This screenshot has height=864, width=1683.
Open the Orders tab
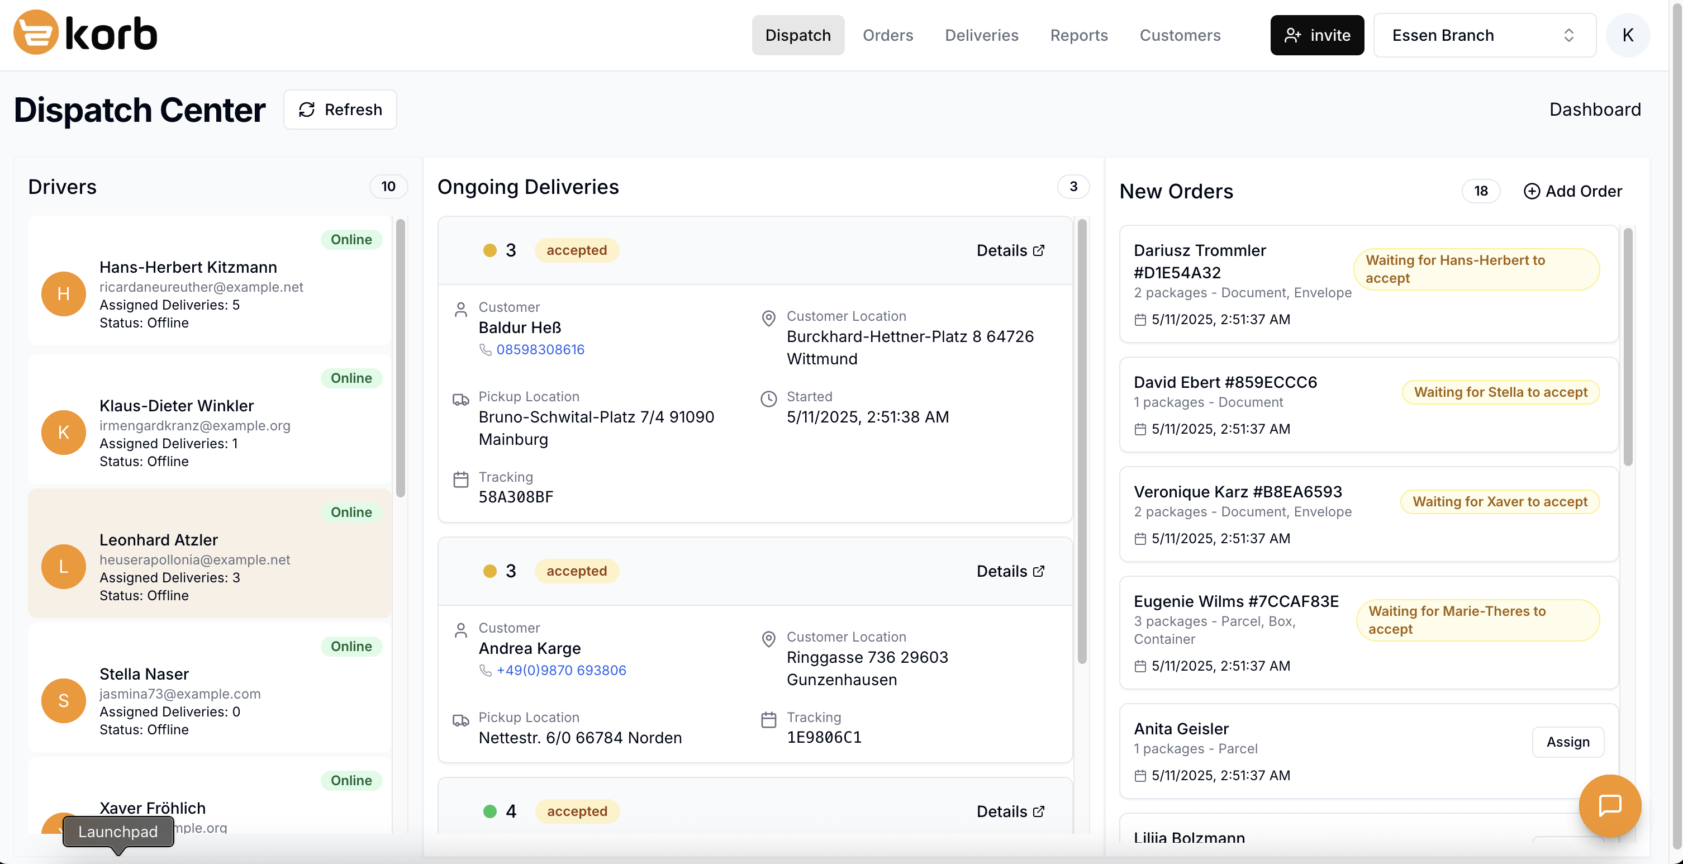(x=887, y=35)
